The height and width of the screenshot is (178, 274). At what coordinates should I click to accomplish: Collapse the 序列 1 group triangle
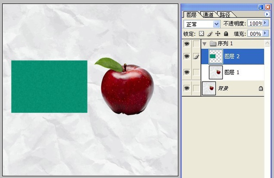204,44
